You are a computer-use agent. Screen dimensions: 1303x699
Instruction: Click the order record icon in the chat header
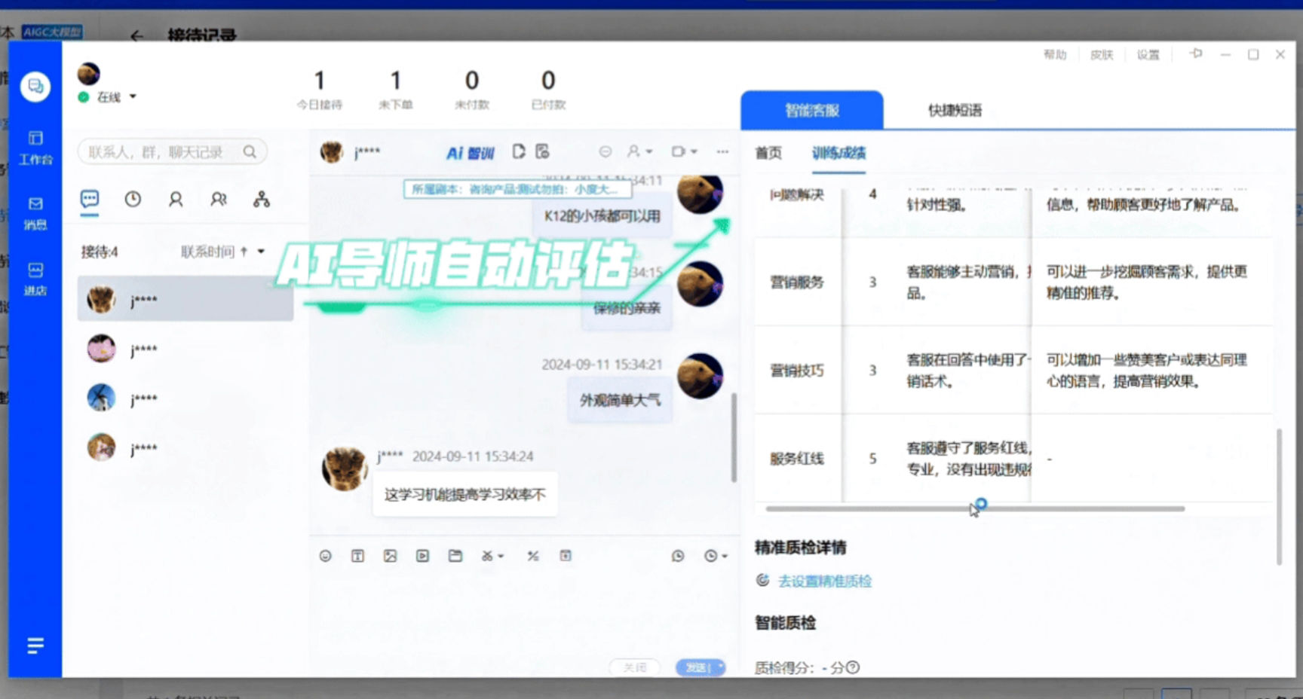[542, 151]
